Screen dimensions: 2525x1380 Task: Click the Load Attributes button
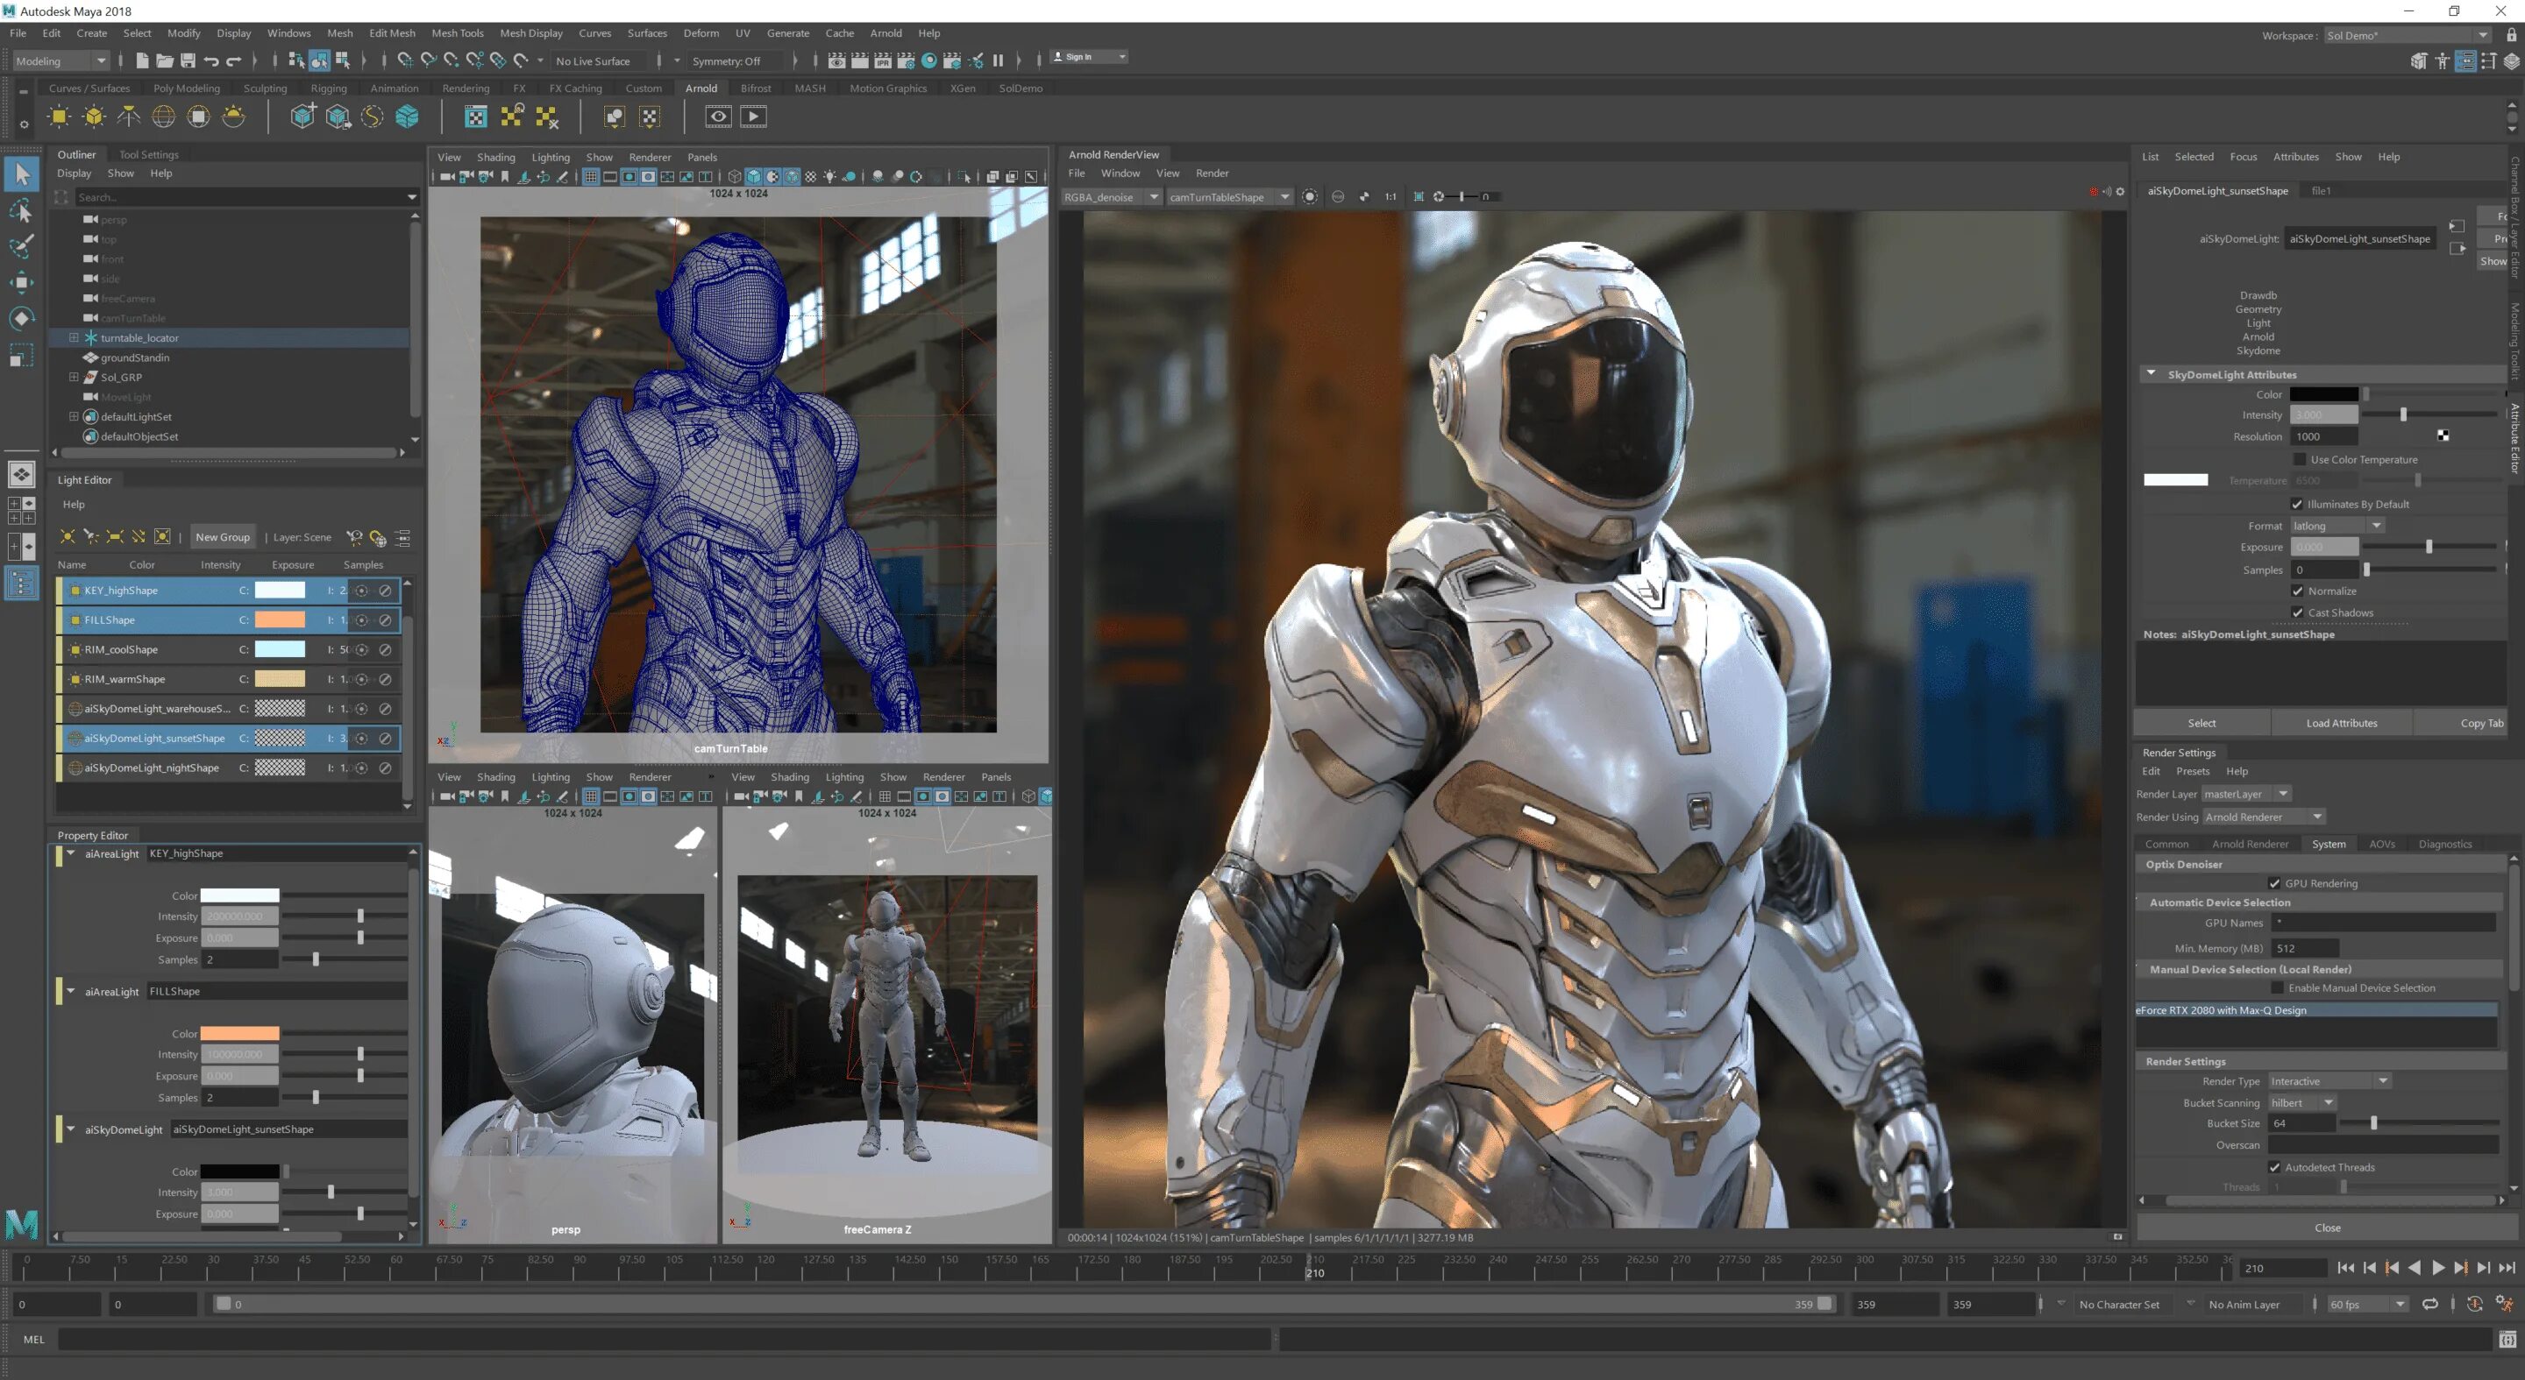click(x=2341, y=723)
